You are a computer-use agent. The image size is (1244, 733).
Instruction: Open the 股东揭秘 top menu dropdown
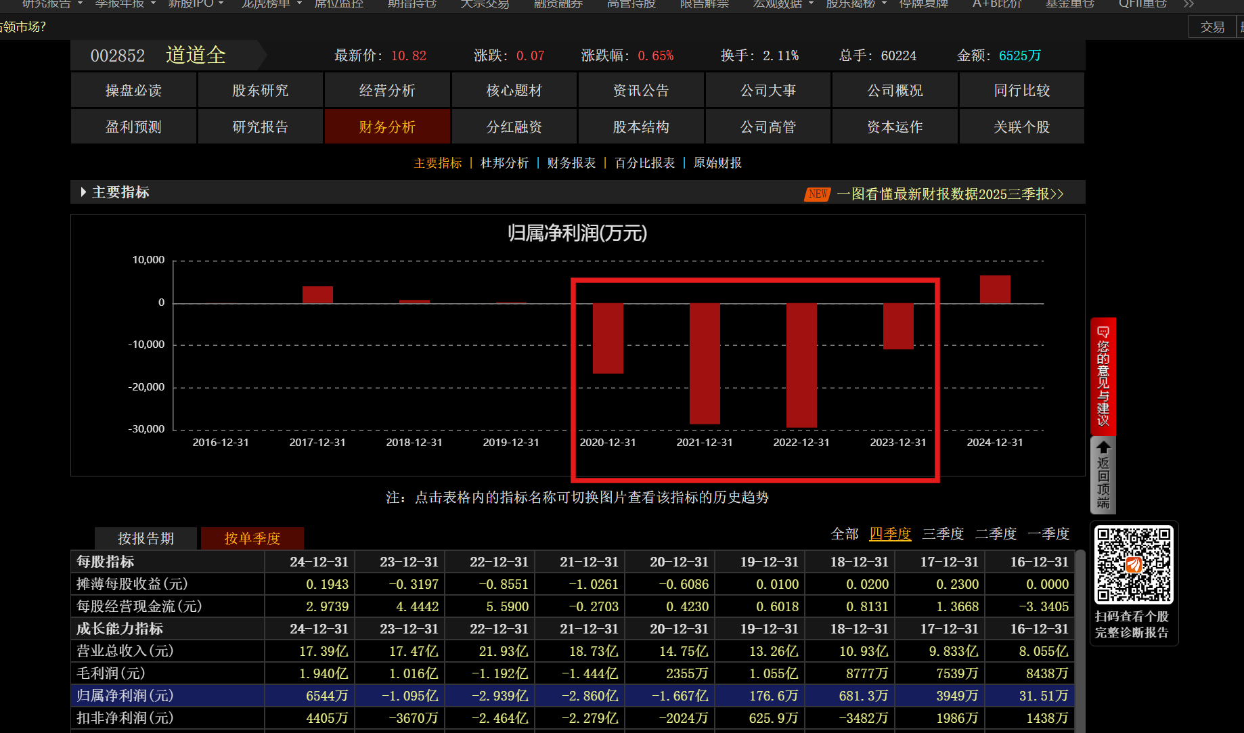(x=856, y=4)
